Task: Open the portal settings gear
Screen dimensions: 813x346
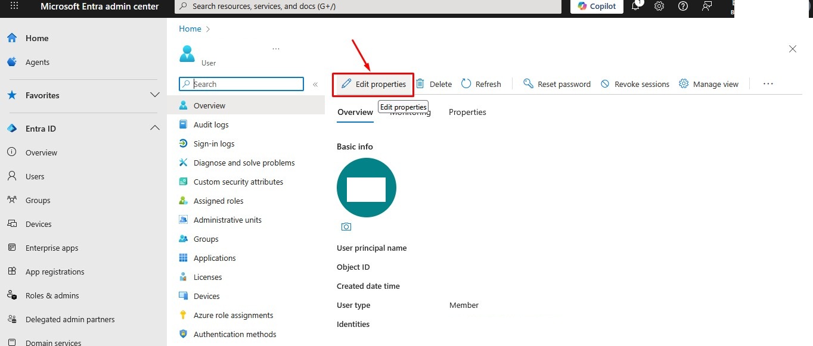Action: 659,6
